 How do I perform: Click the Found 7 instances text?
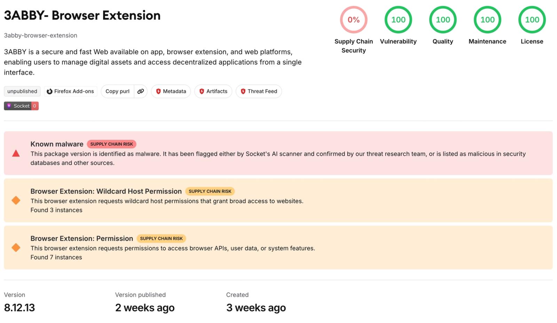click(56, 257)
